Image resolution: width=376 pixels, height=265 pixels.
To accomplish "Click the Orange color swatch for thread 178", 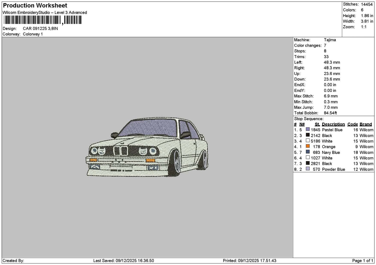I will pyautogui.click(x=308, y=146).
